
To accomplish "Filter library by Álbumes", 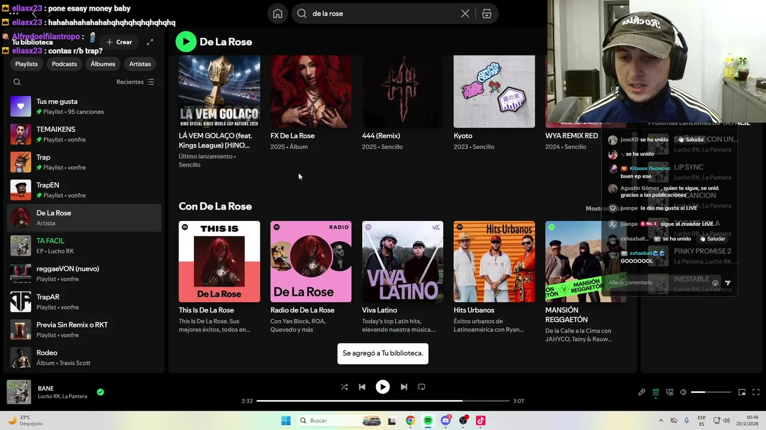I will pyautogui.click(x=103, y=64).
